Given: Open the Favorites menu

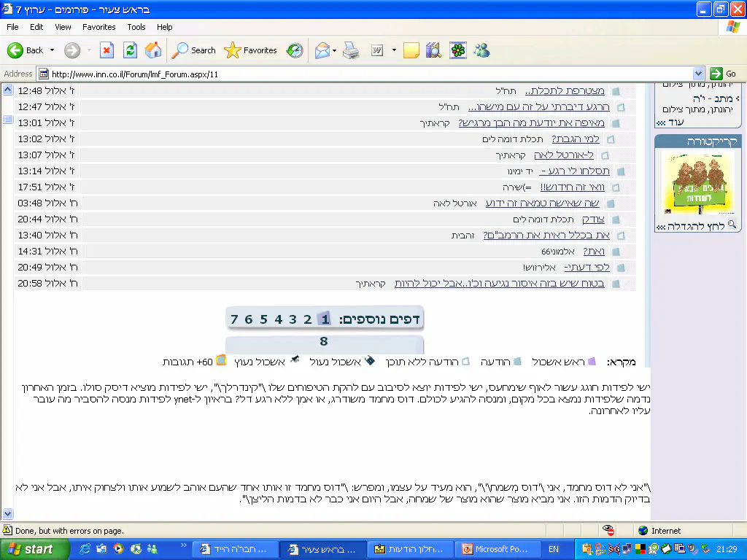Looking at the screenshot, I should click(x=98, y=27).
